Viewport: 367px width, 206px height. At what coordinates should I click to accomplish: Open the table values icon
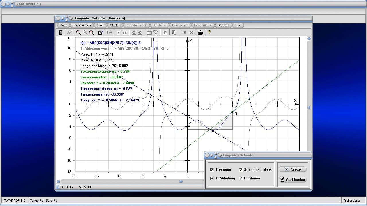pyautogui.click(x=149, y=33)
